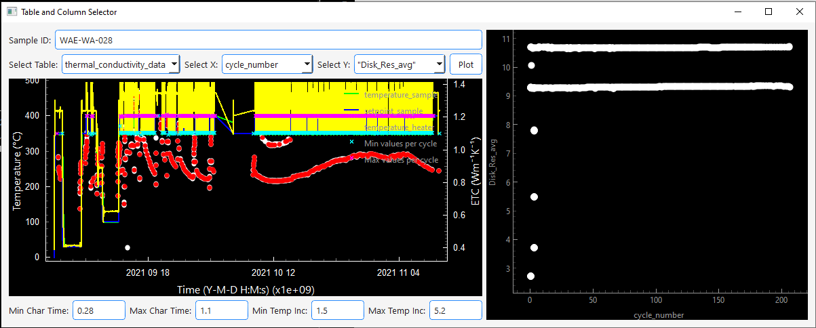Close the Table and Column Selector window

[x=800, y=12]
